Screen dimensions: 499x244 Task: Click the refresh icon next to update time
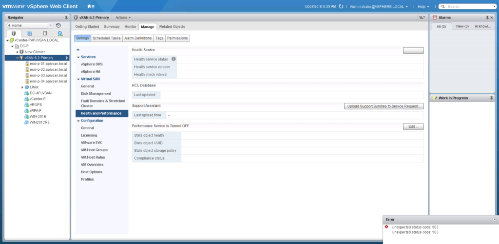pyautogui.click(x=341, y=6)
